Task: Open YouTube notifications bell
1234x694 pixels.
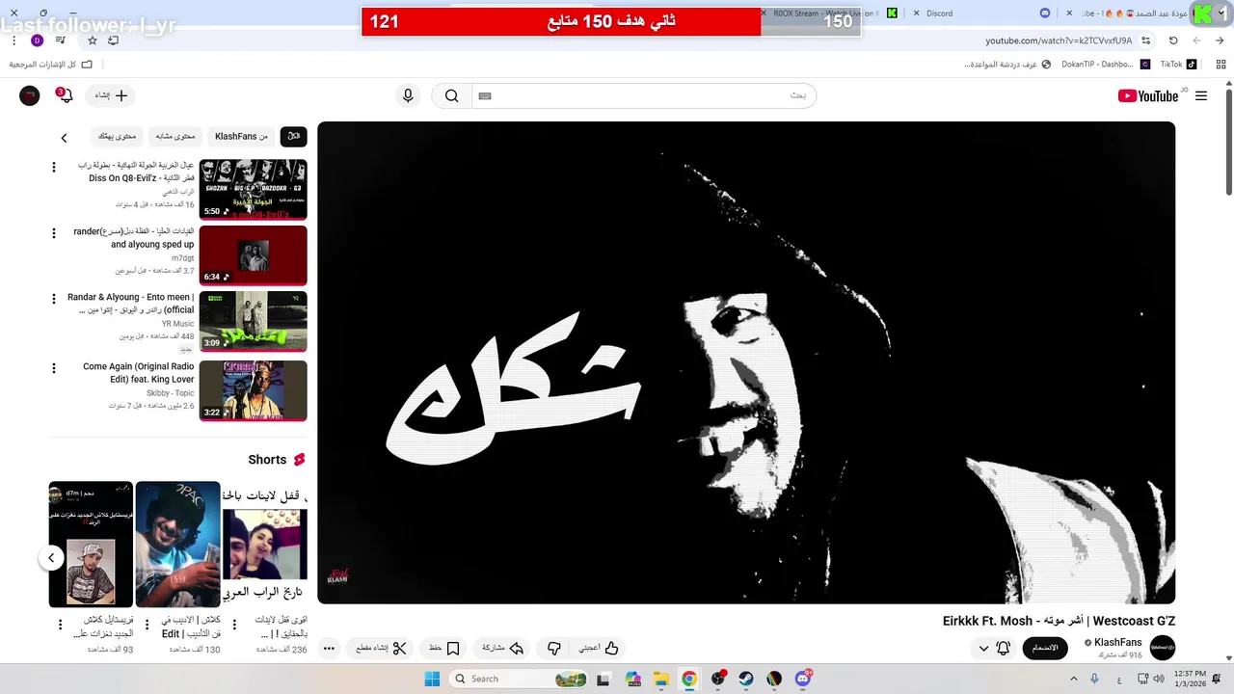Action: 65,95
